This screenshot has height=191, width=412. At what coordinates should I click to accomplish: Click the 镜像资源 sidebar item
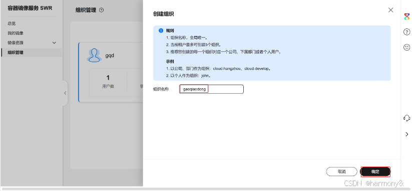(x=16, y=43)
